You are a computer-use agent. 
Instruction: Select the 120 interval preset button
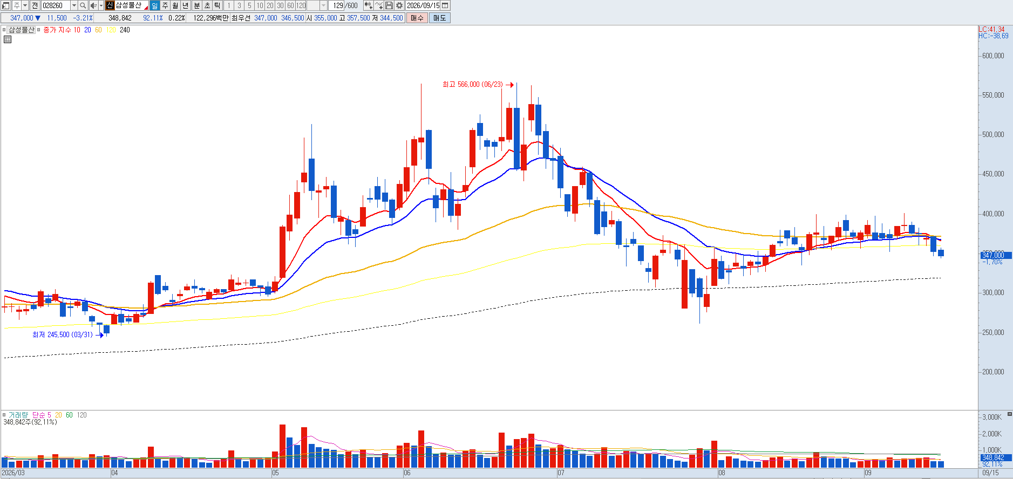[301, 5]
